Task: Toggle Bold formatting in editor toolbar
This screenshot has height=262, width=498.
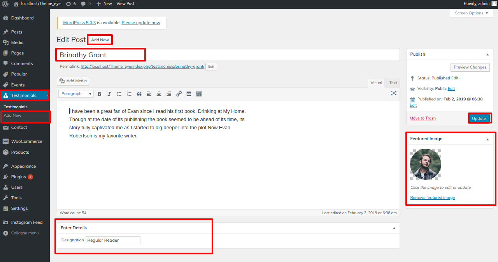Action: click(x=99, y=94)
